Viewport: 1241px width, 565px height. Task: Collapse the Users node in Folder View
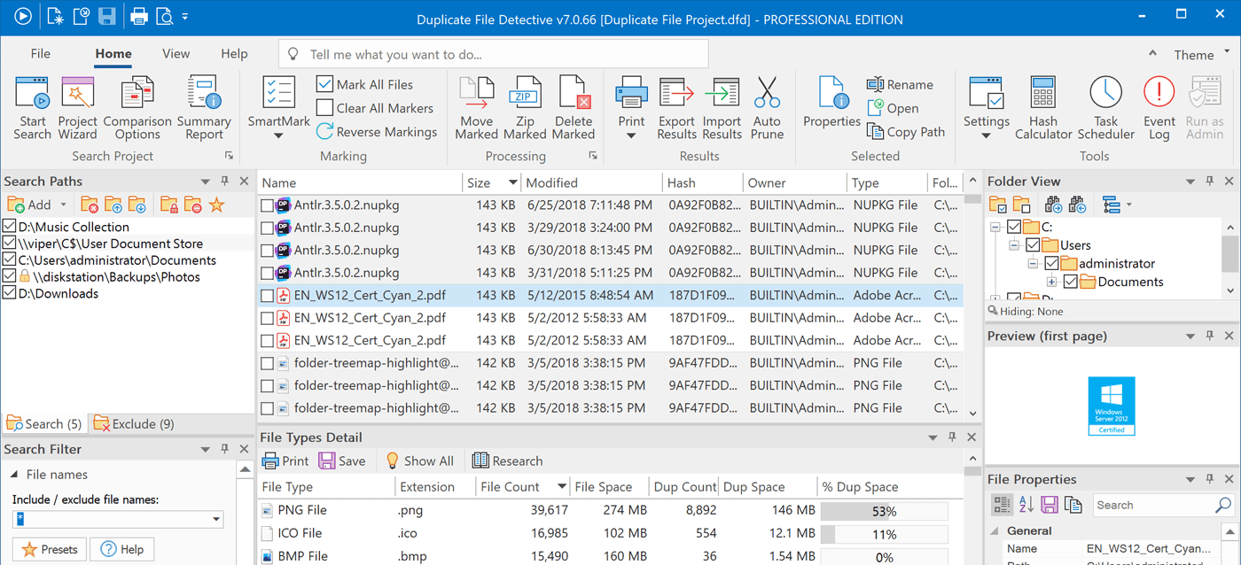(x=1014, y=244)
